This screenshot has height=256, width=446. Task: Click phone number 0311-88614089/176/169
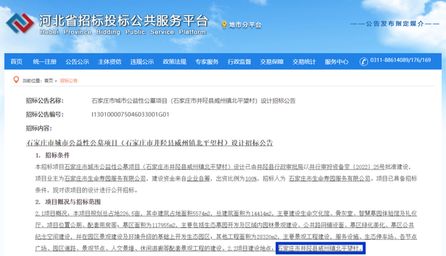coord(400,60)
